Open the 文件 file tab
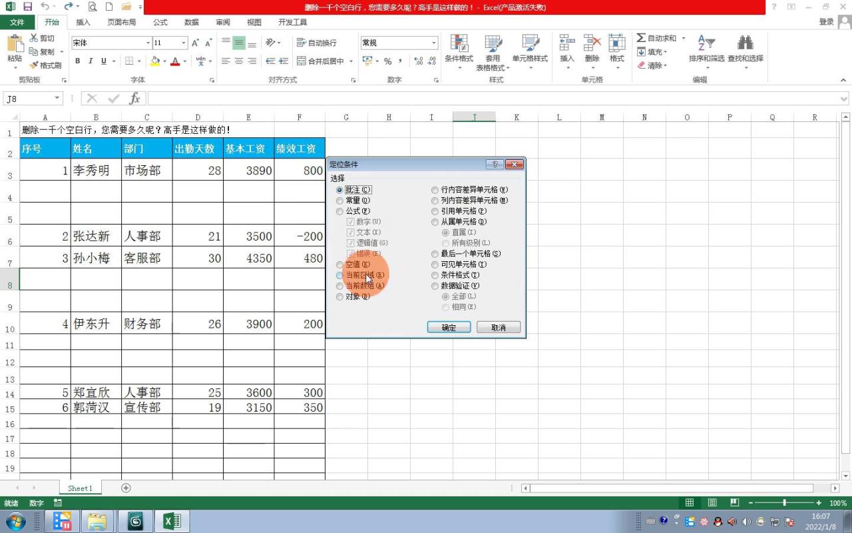The image size is (852, 533). pyautogui.click(x=17, y=22)
